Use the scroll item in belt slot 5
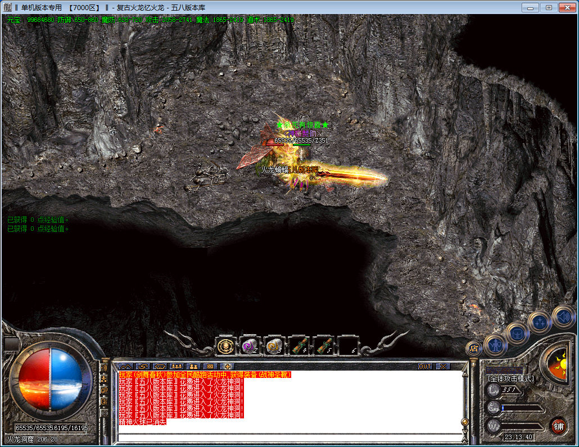 point(323,346)
